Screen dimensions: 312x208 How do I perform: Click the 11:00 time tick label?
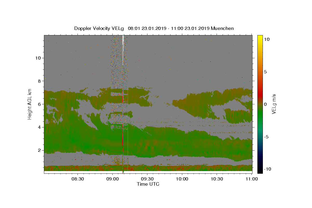pos(252,179)
